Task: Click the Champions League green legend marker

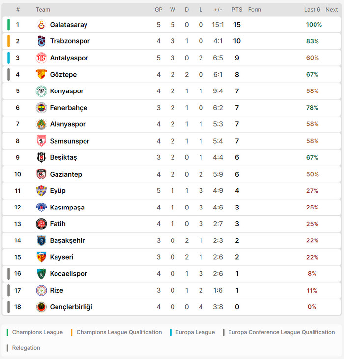Action: click(x=8, y=332)
